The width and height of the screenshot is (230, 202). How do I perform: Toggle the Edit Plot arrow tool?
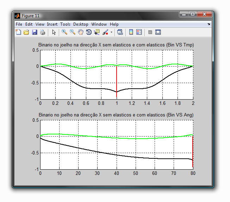coord(54,32)
